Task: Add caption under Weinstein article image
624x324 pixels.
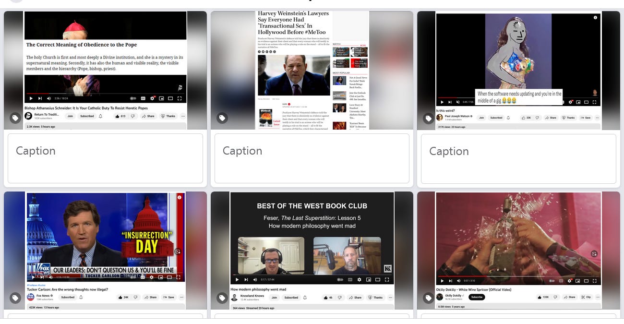Action: [312, 158]
